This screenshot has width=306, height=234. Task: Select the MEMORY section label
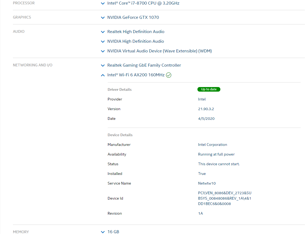click(x=21, y=232)
